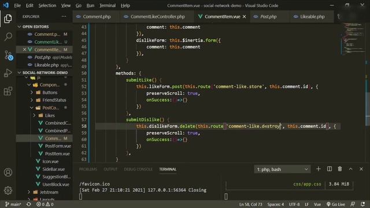Change end of line sequence LF
This screenshot has width=370, height=208.
click(x=306, y=204)
